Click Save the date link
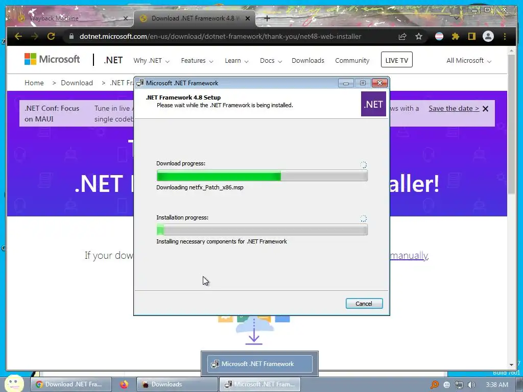523x392 pixels. pos(454,108)
